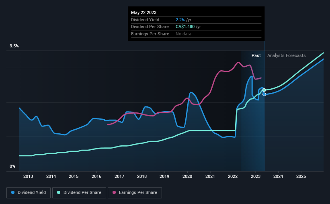Viewport: 330px width, 204px height.
Task: Click the Past region label
Action: tap(256, 55)
